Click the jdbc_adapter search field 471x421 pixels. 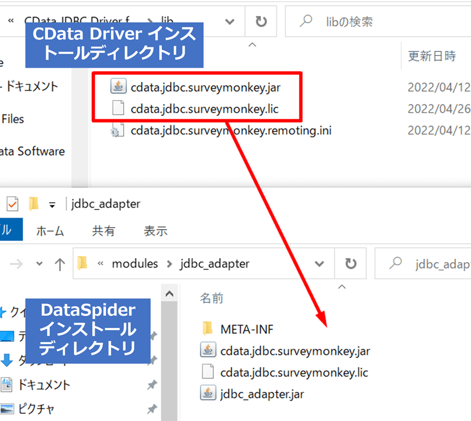click(x=423, y=264)
